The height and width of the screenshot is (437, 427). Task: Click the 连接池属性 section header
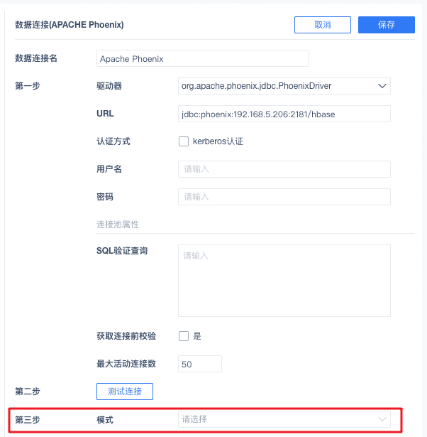[118, 225]
